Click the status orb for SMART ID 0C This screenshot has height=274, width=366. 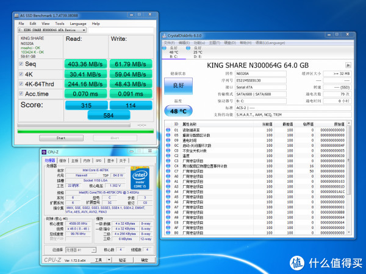168,146
